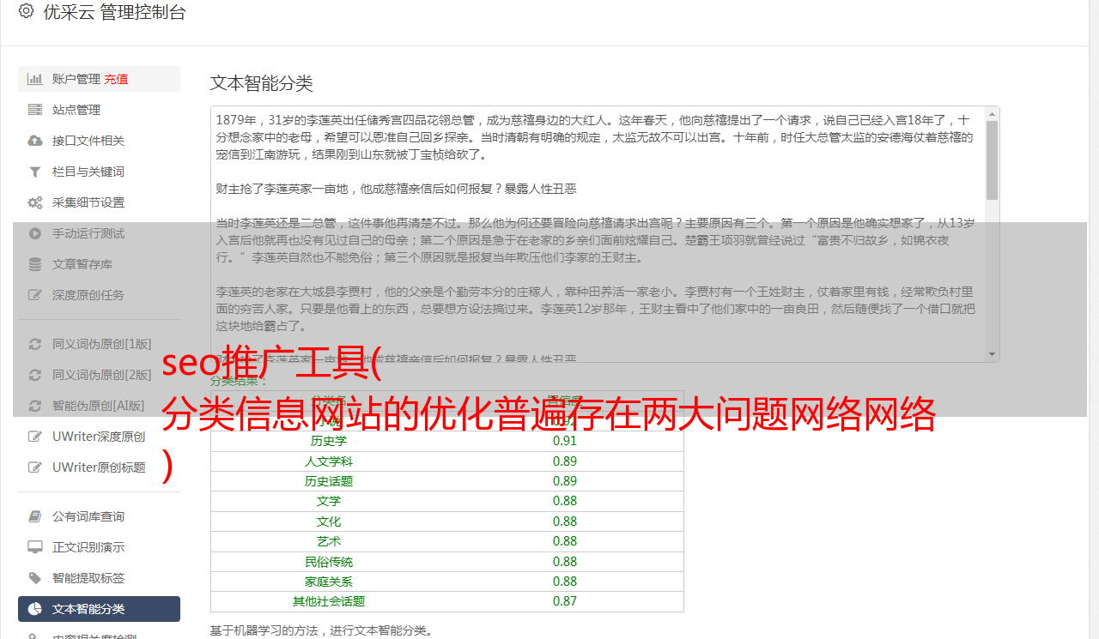Click the pencil icon for UWriter原创标题
1099x639 pixels.
click(35, 467)
